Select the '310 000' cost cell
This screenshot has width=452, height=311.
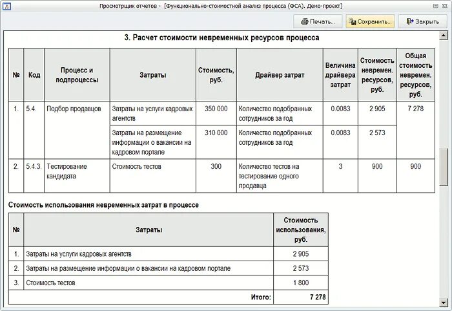point(216,142)
